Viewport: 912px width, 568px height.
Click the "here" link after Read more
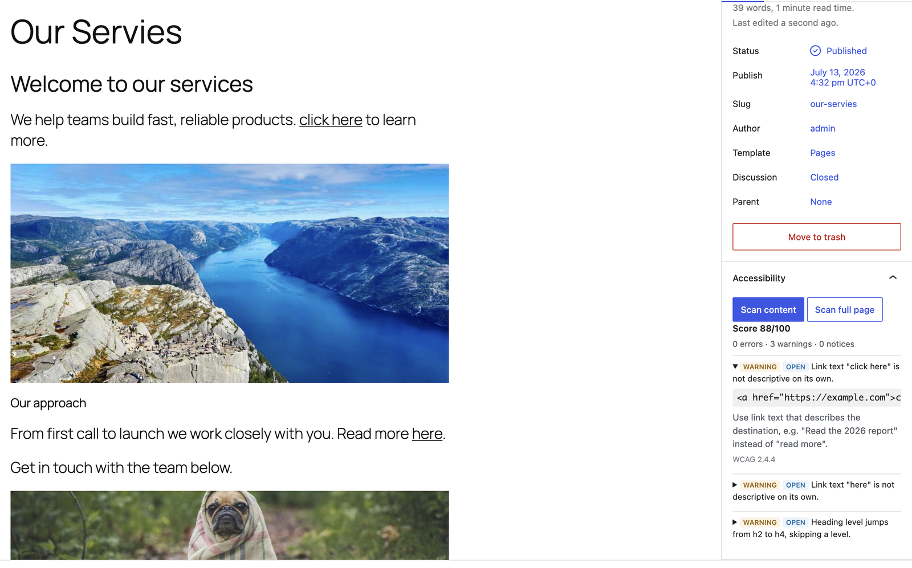click(x=427, y=434)
